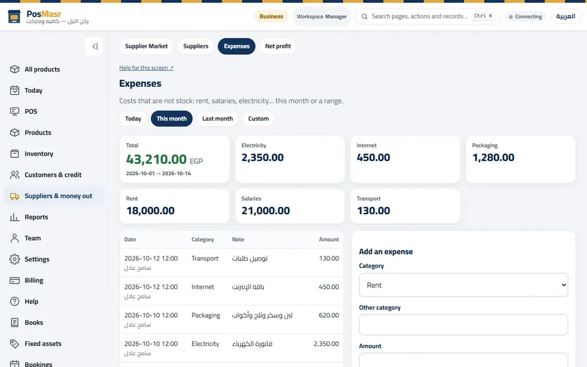Screen dimensions: 587x367
Task: Open Workspace Manager
Action: pyautogui.click(x=322, y=17)
